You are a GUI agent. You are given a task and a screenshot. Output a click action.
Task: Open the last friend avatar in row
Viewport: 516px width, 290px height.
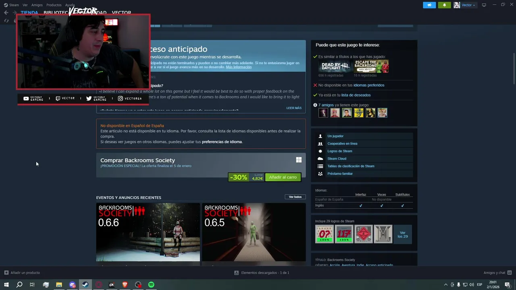[382, 113]
